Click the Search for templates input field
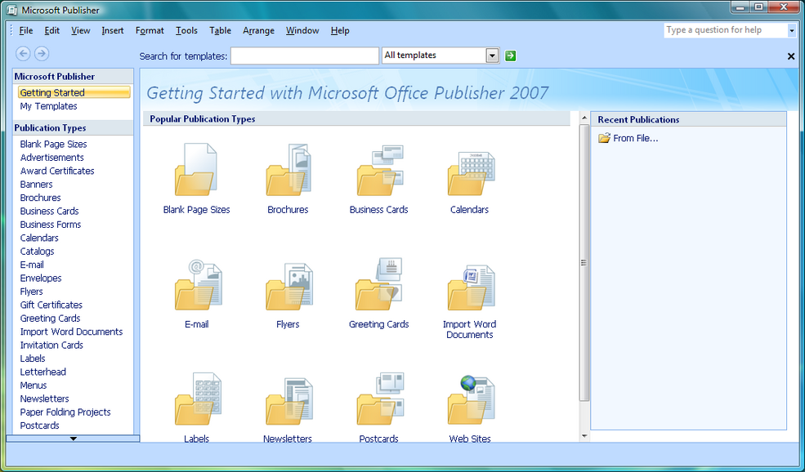805x472 pixels. [x=305, y=56]
